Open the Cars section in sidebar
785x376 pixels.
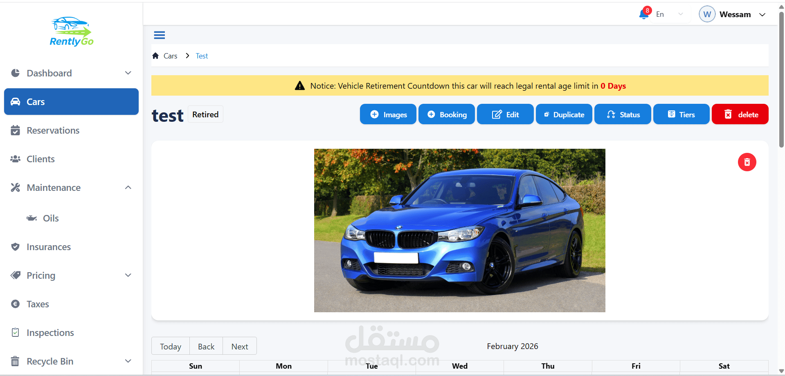tap(71, 102)
